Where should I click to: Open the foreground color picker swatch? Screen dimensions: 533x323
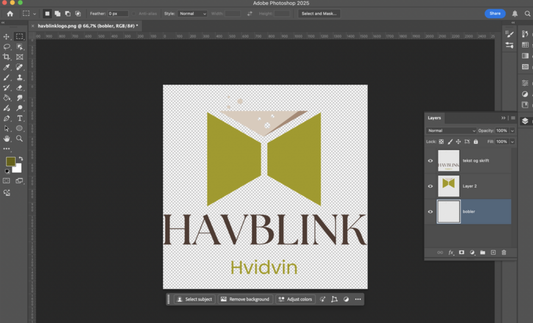(x=10, y=161)
